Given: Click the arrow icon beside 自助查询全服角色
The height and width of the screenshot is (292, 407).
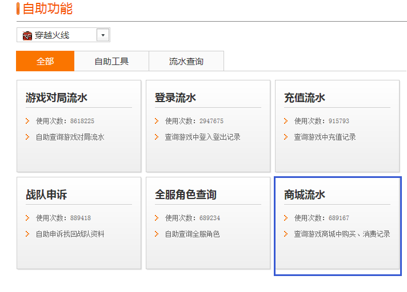Looking at the screenshot, I should 157,234.
